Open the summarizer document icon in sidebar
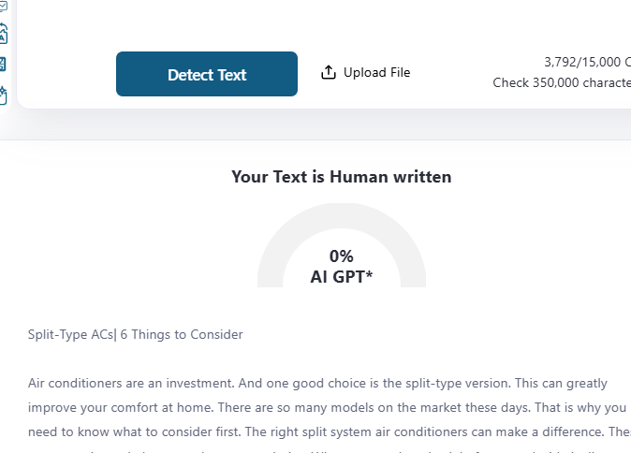The width and height of the screenshot is (631, 453). point(3,65)
